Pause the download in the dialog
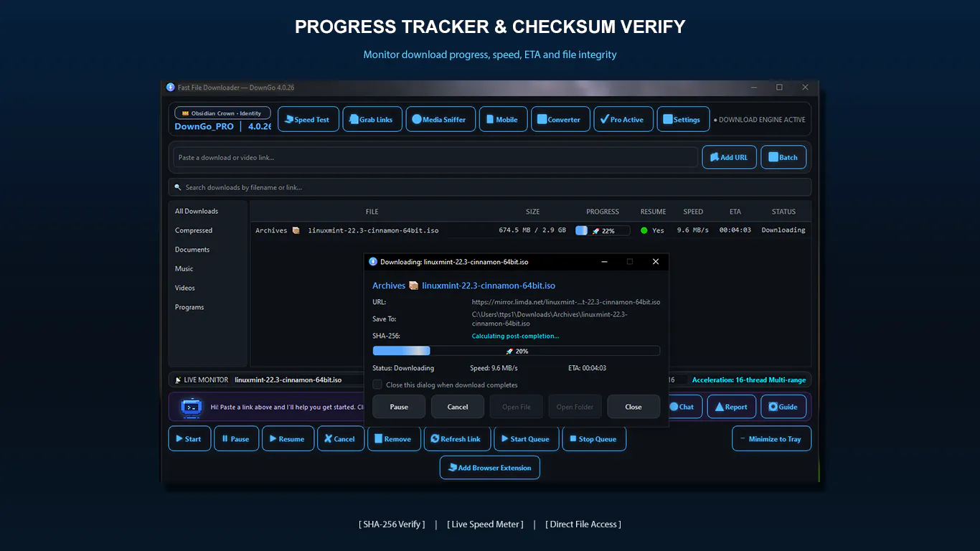 399,407
